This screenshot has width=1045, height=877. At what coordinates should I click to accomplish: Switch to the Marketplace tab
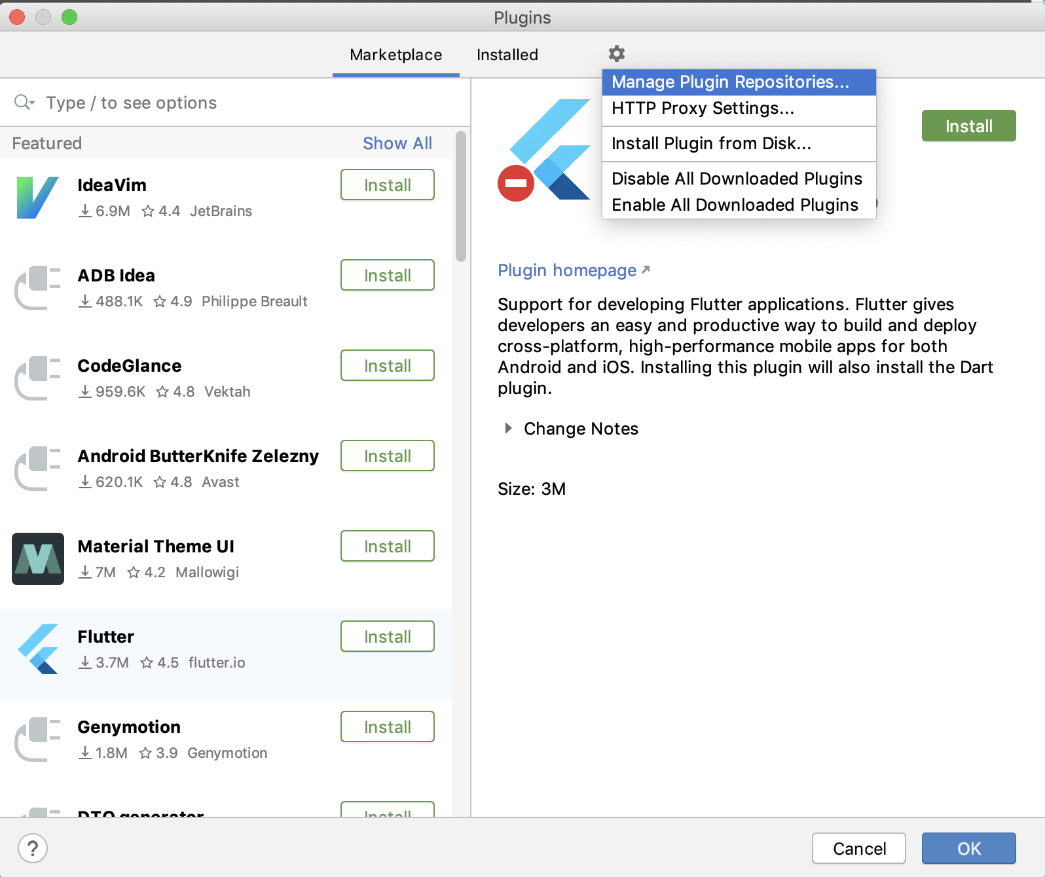(396, 55)
